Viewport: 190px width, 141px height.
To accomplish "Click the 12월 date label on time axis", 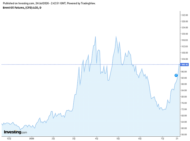I will 9,138.
